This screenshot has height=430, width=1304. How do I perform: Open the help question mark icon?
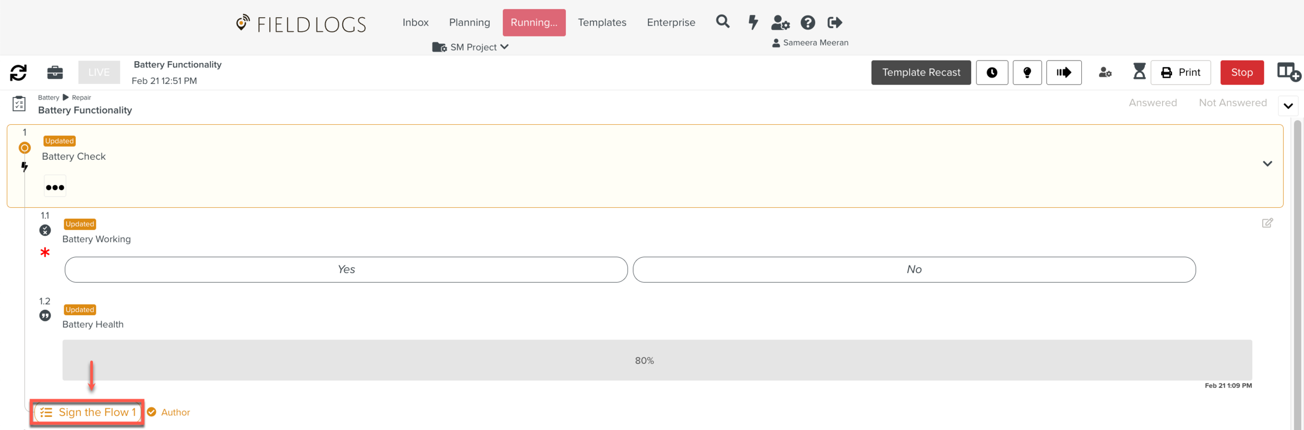click(807, 22)
